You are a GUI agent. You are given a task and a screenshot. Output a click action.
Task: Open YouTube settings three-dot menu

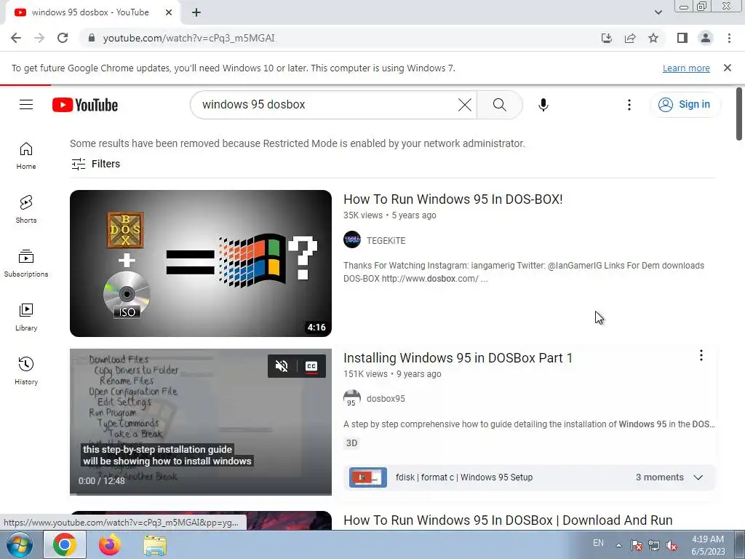(x=629, y=105)
